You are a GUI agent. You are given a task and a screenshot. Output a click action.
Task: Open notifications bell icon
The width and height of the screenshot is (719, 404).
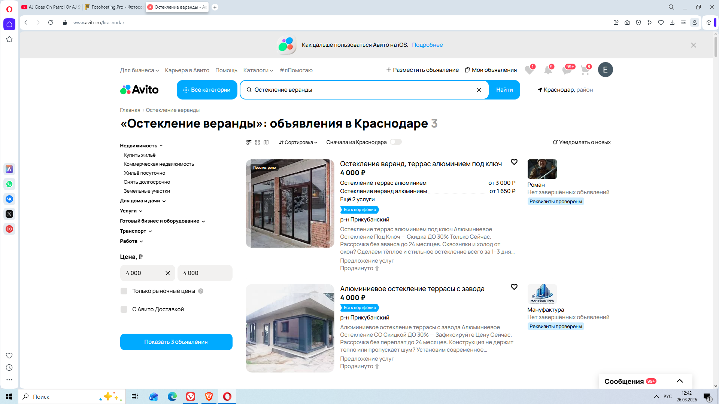(548, 70)
